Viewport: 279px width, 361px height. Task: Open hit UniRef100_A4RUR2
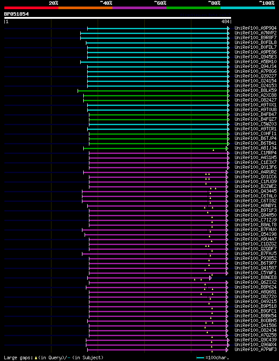click(x=255, y=172)
